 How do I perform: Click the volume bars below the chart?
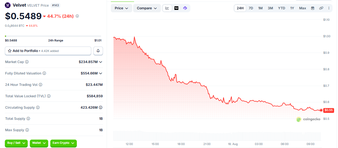(217, 136)
